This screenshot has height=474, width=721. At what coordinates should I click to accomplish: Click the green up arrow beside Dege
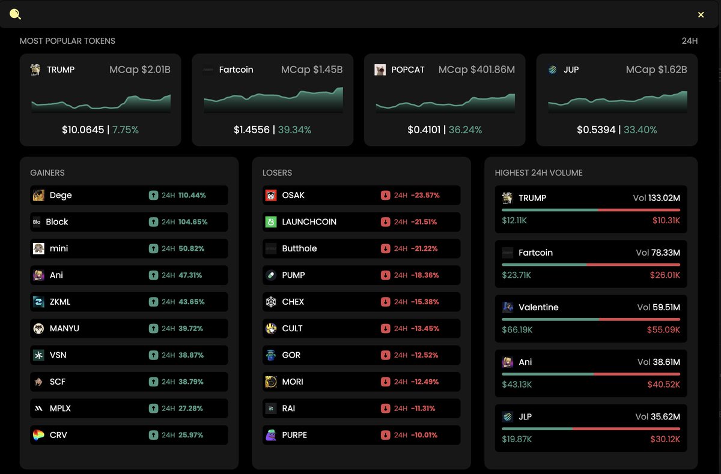click(x=153, y=196)
